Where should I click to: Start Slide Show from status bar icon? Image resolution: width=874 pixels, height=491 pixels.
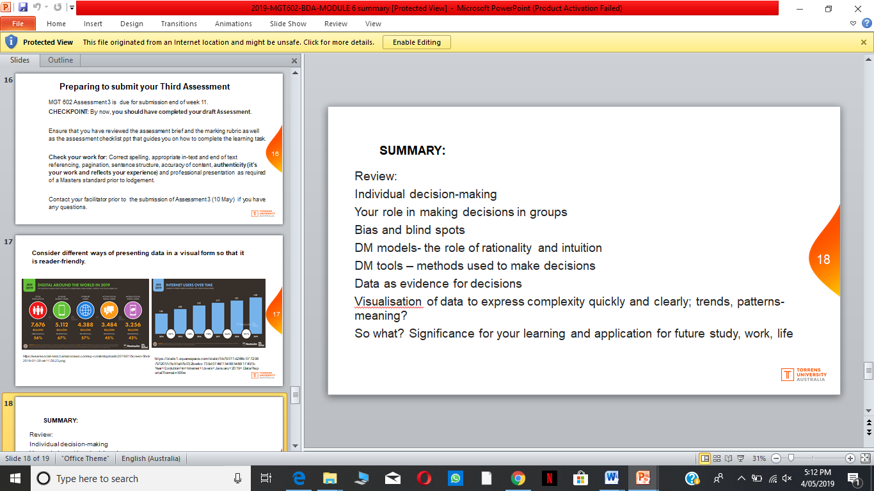coord(740,458)
